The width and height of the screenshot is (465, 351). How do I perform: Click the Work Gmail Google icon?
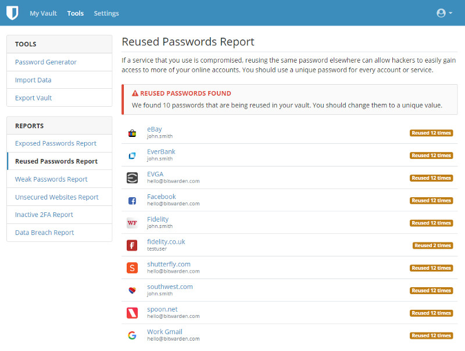coord(132,335)
